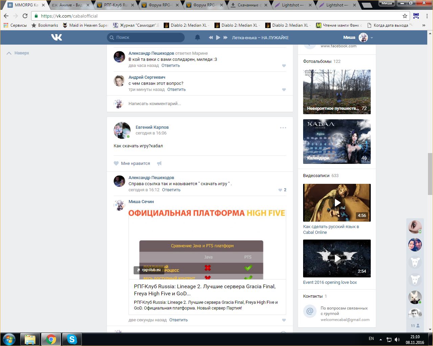Open the РПГ-Клуб Russia: Lineage 2 link title
The height and width of the screenshot is (346, 433).
click(205, 290)
